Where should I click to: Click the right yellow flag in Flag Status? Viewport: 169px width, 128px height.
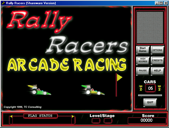73,116
